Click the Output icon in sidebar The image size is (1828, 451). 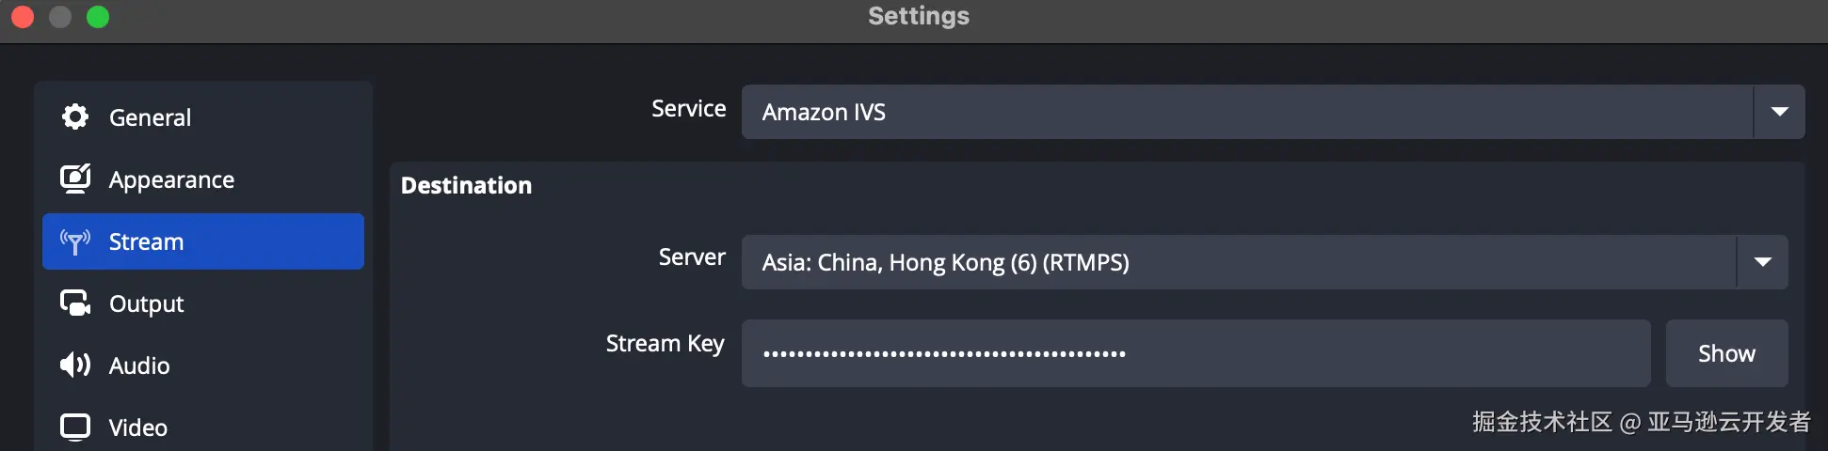coord(75,303)
